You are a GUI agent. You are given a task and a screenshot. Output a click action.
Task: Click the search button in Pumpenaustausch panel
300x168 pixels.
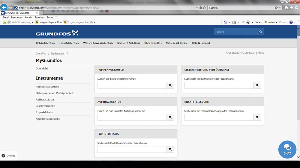pyautogui.click(x=170, y=85)
